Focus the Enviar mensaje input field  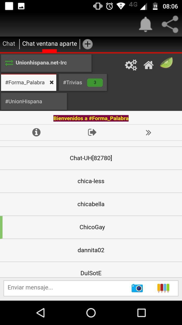click(66, 288)
